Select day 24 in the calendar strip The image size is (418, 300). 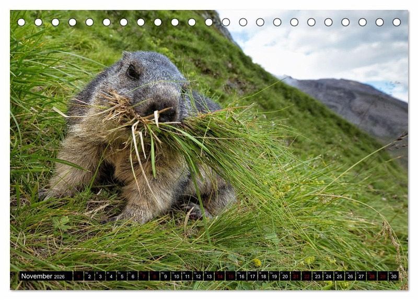click(x=329, y=277)
